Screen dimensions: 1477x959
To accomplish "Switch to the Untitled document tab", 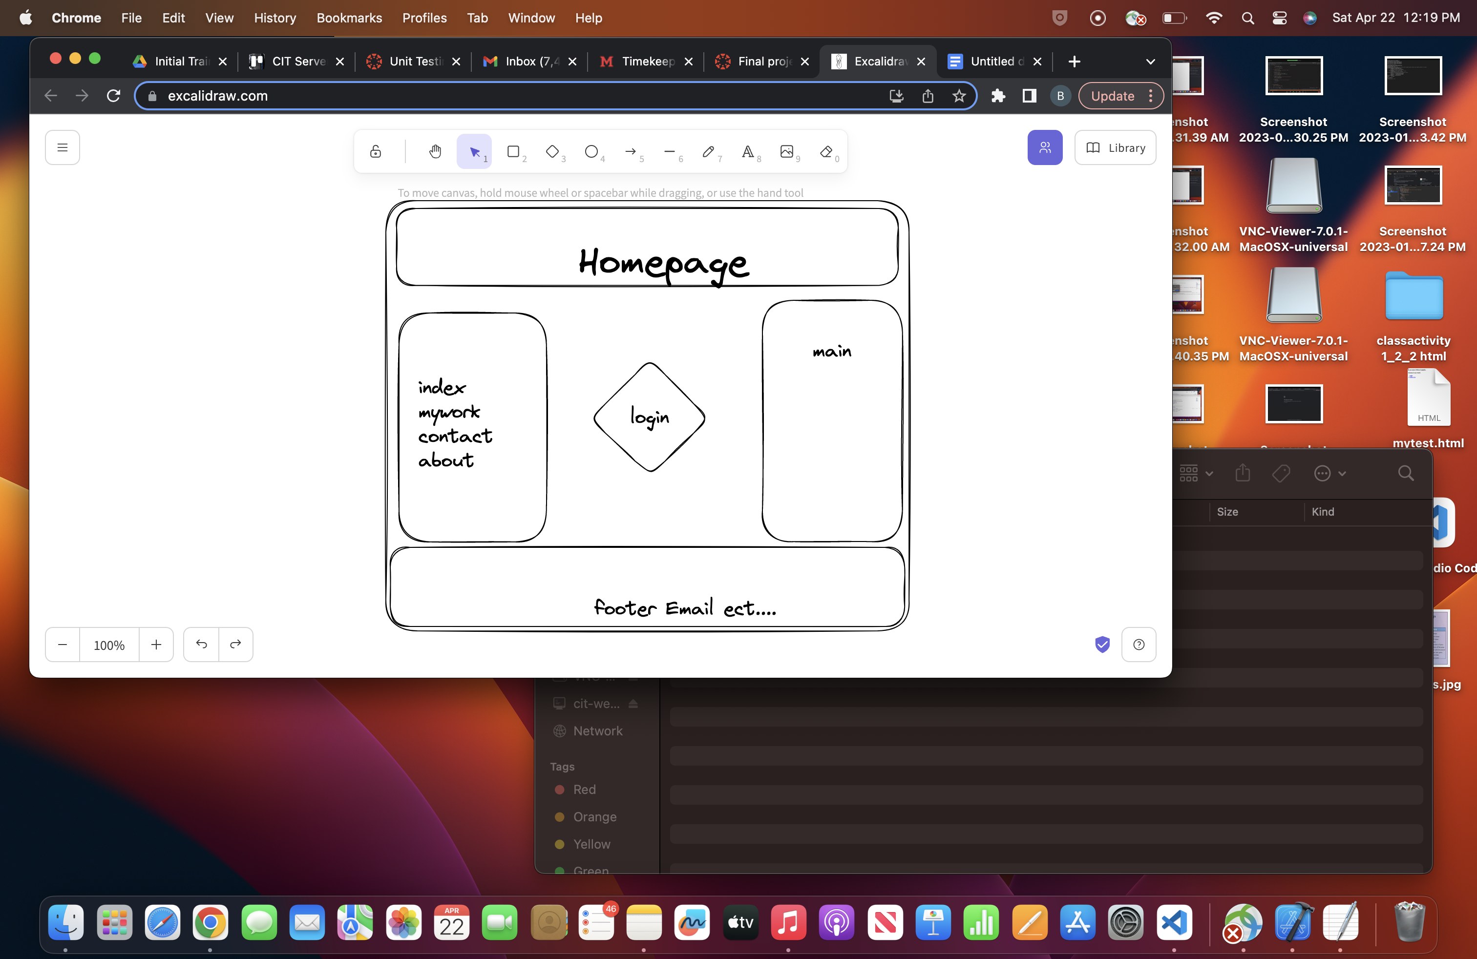I will (995, 62).
